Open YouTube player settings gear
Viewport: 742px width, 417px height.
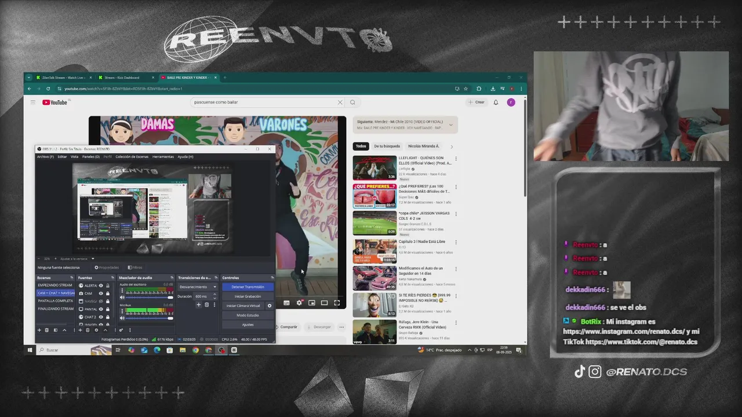click(x=299, y=302)
